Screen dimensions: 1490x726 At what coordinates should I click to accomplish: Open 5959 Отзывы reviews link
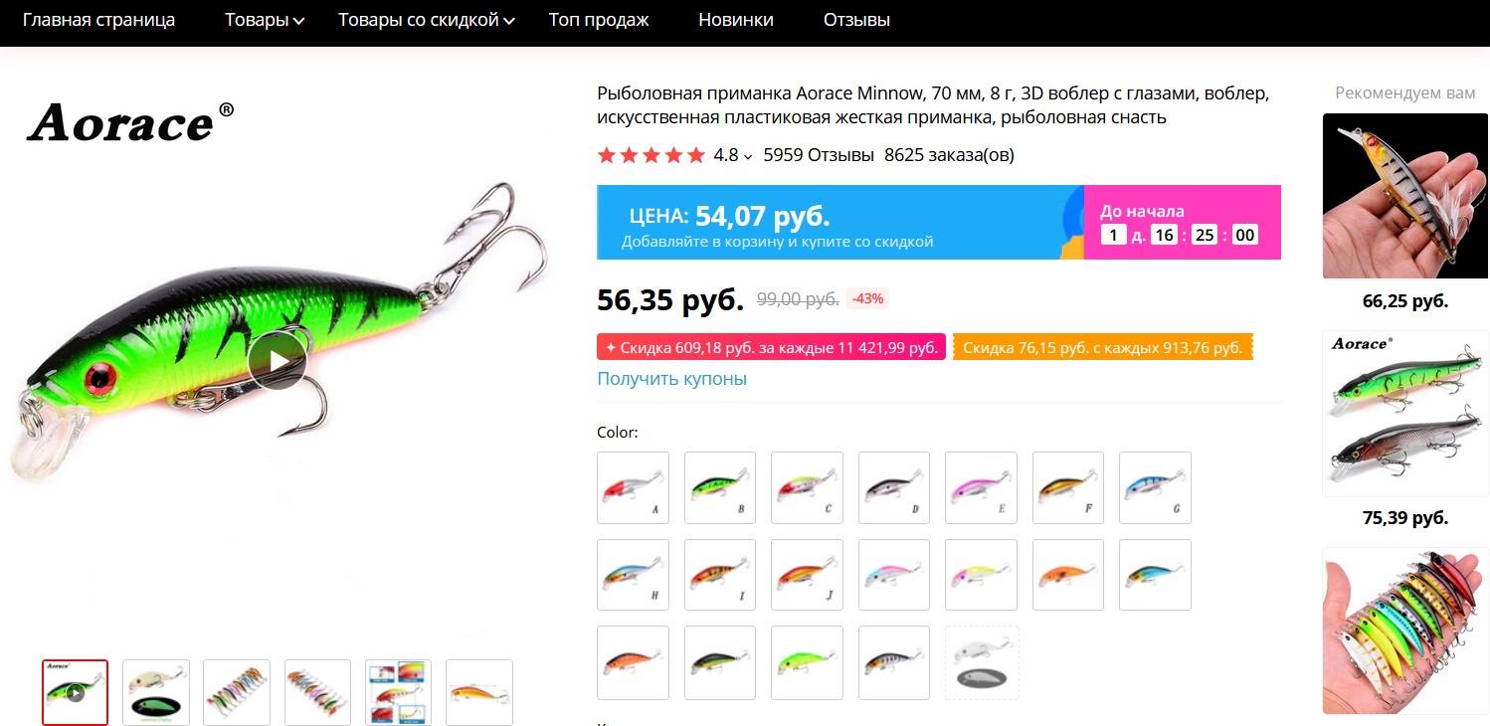click(x=819, y=155)
